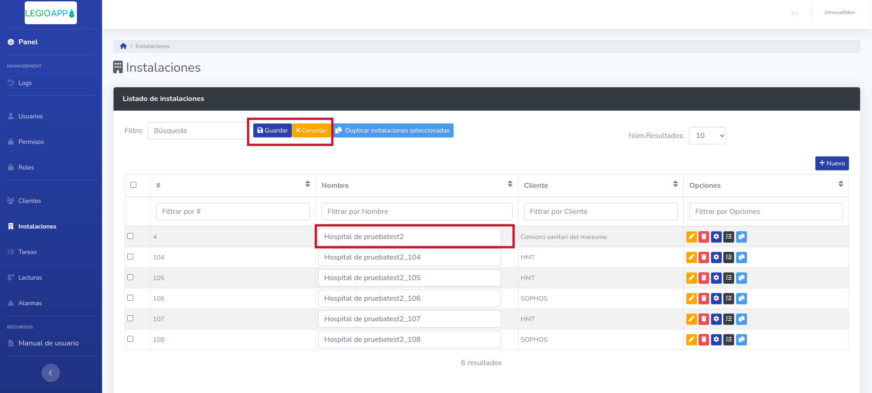The height and width of the screenshot is (393, 872).
Task: Collapse the sidebar with the chevron button
Action: [x=51, y=373]
